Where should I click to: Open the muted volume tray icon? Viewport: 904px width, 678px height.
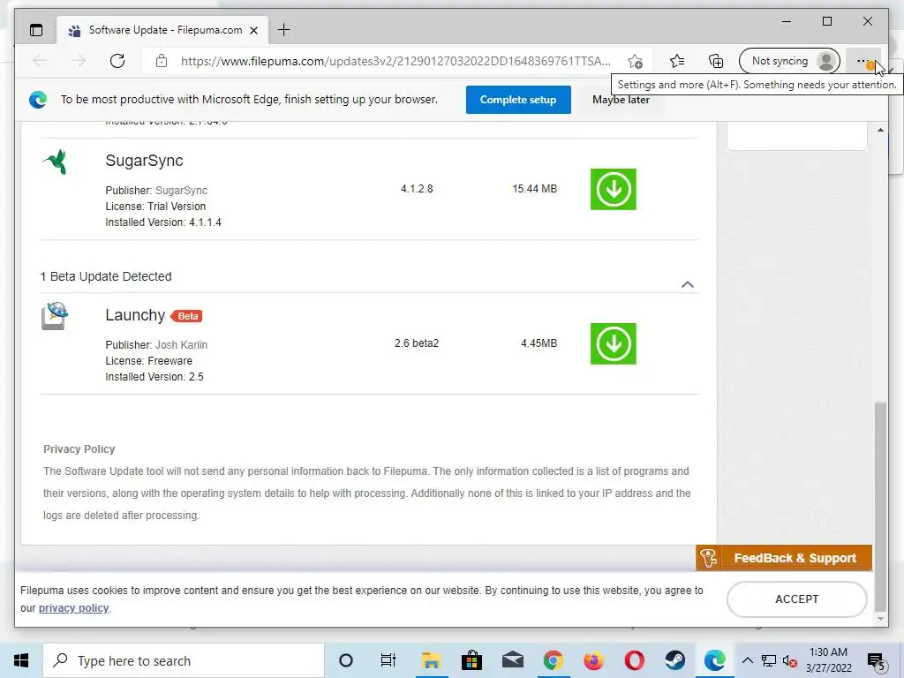[789, 660]
